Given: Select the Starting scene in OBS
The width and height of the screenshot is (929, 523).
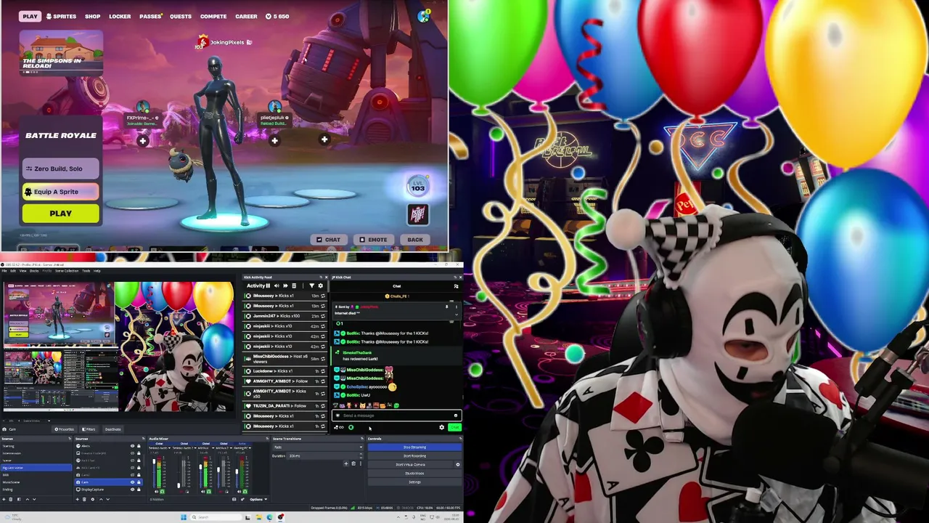Looking at the screenshot, I should 36,446.
